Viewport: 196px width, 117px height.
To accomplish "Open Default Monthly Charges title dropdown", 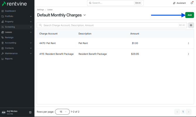I will click(x=85, y=15).
